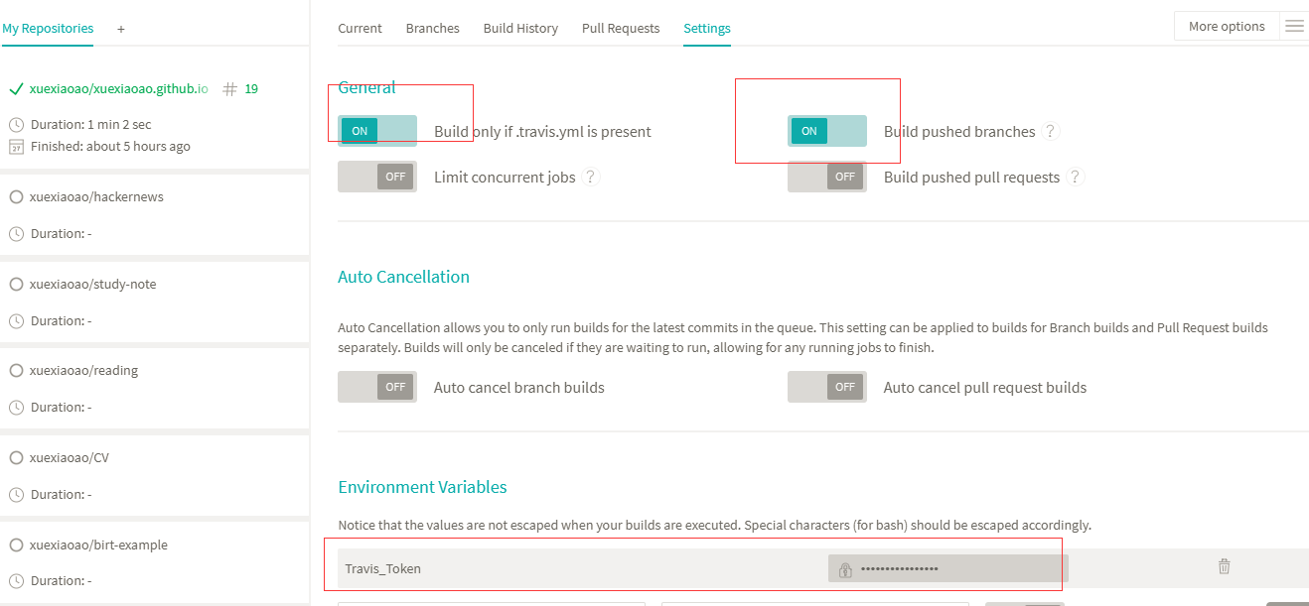Delete the Travis_Token variable with trash icon
Image resolution: width=1309 pixels, height=606 pixels.
click(x=1224, y=566)
